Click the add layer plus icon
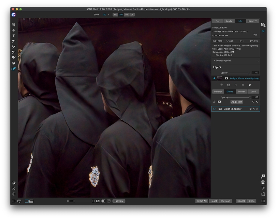The width and height of the screenshot is (277, 219). click(x=222, y=85)
